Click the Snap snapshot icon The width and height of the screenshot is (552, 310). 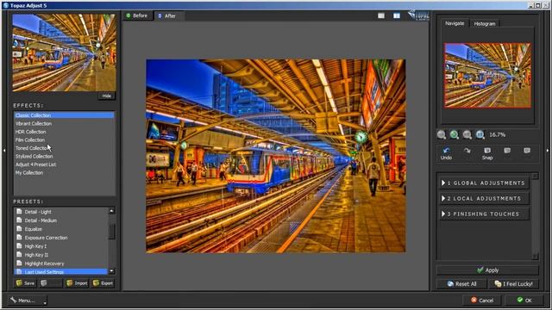[487, 151]
